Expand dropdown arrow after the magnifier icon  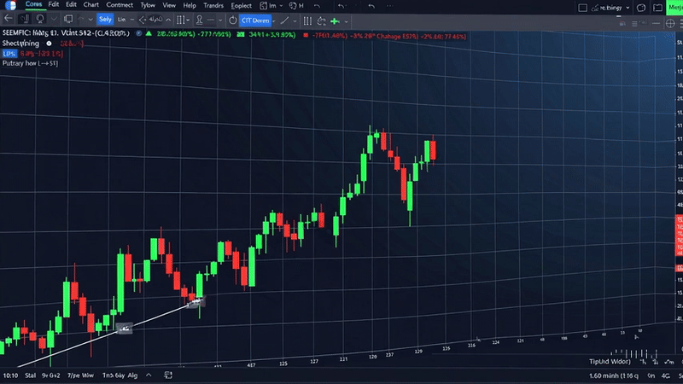(x=56, y=20)
